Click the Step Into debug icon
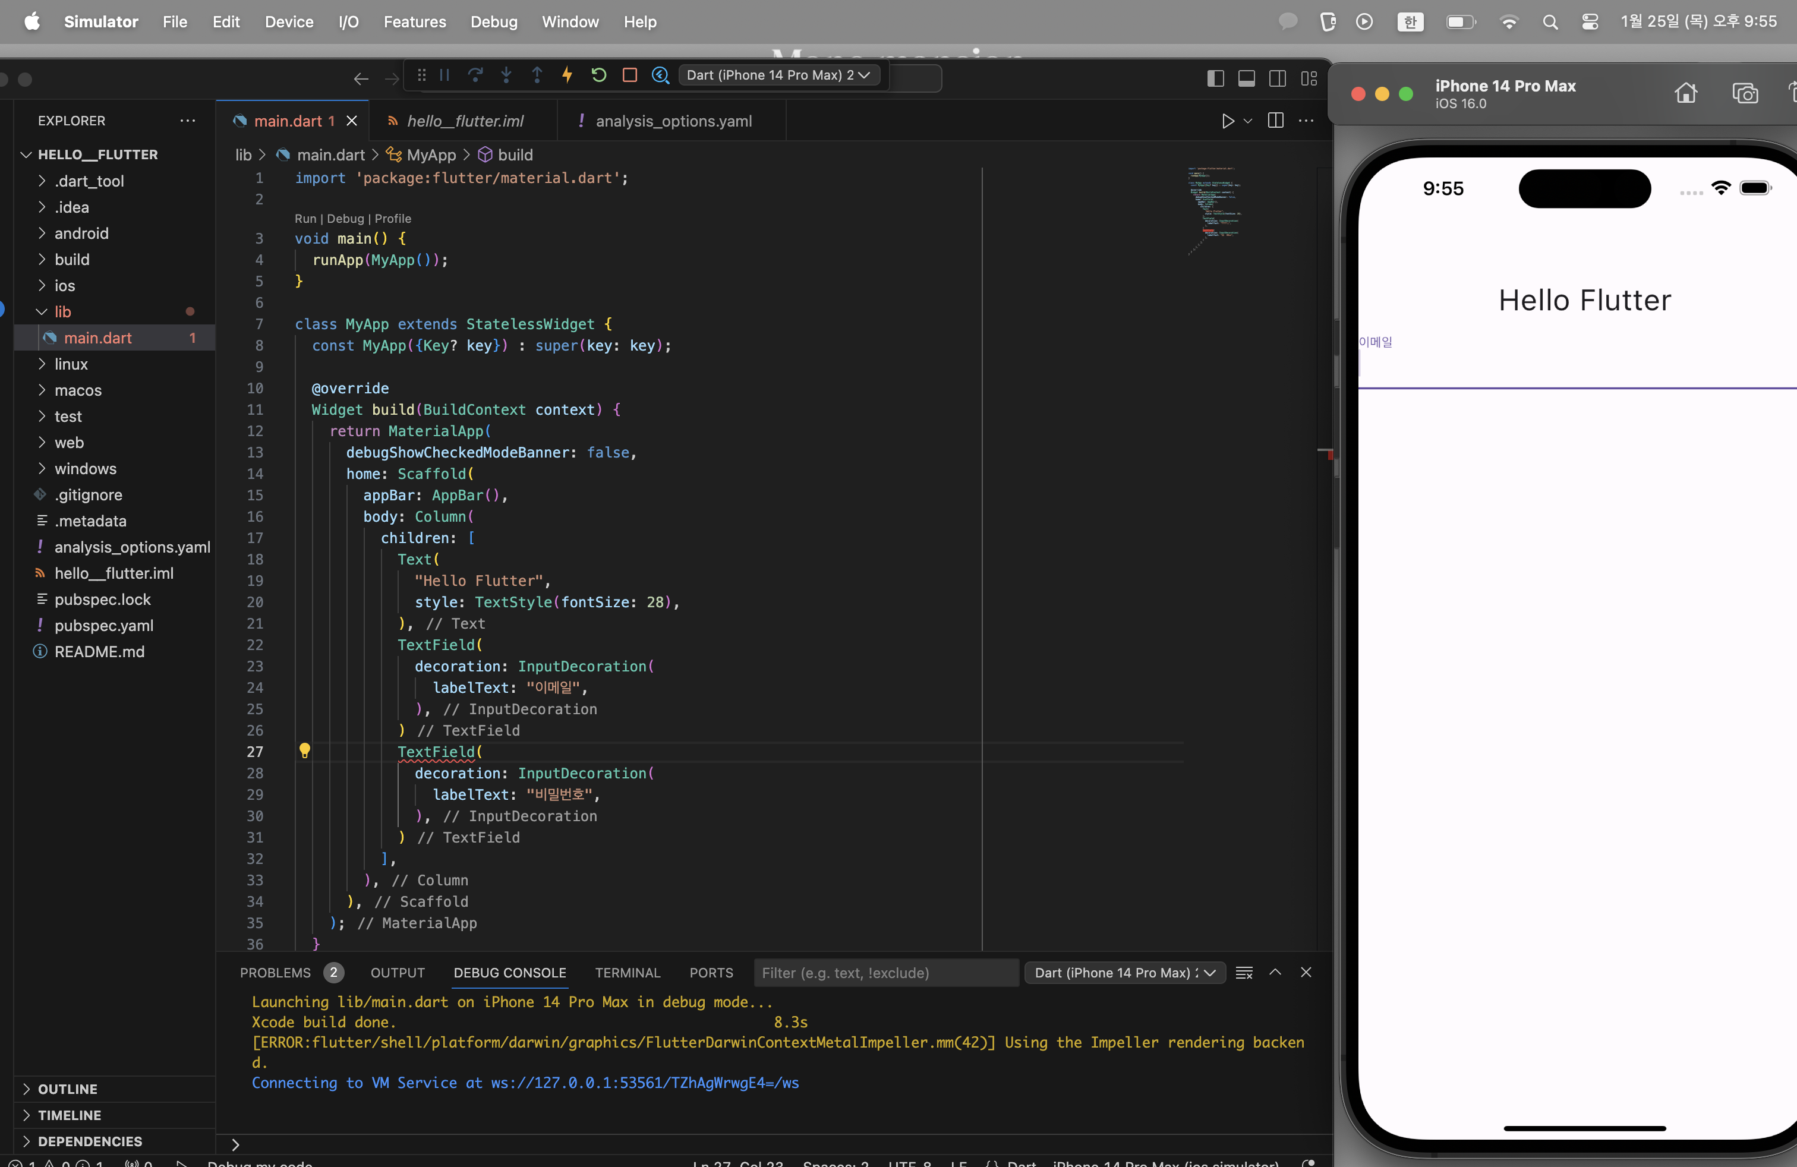Screen dimensions: 1797x1167 pos(506,75)
